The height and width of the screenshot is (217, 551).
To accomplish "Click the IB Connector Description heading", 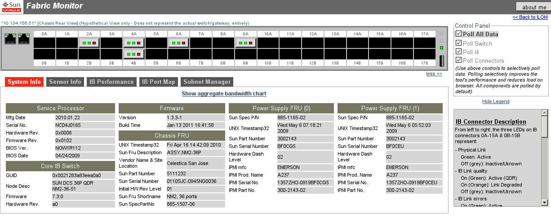I will [491, 122].
